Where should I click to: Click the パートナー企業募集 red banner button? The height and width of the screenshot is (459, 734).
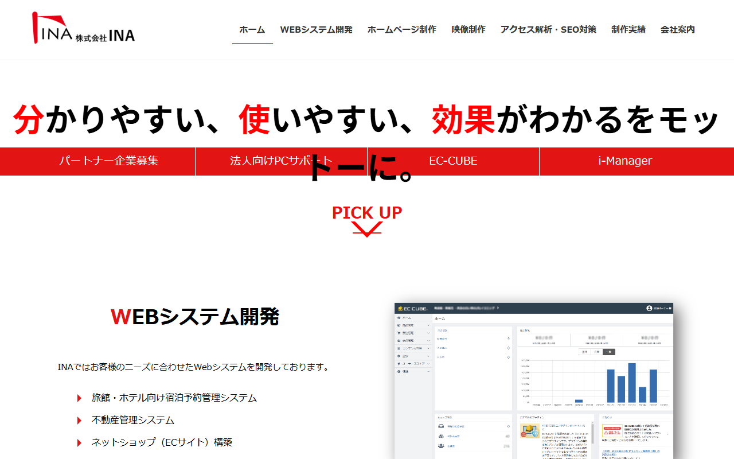[109, 161]
